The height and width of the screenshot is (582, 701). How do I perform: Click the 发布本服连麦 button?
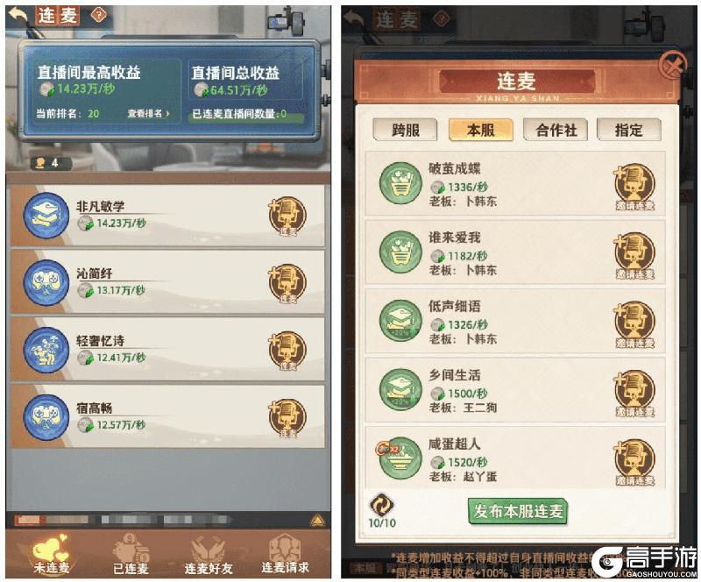click(x=517, y=511)
